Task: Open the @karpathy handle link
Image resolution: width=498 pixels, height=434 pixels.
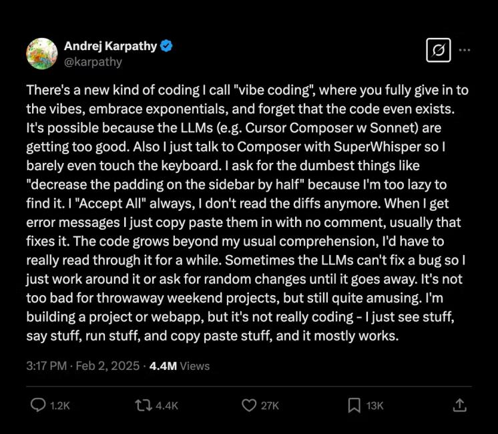Action: click(x=93, y=62)
